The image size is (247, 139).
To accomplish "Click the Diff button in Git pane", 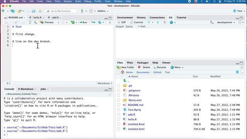I will pyautogui.click(x=122, y=22).
